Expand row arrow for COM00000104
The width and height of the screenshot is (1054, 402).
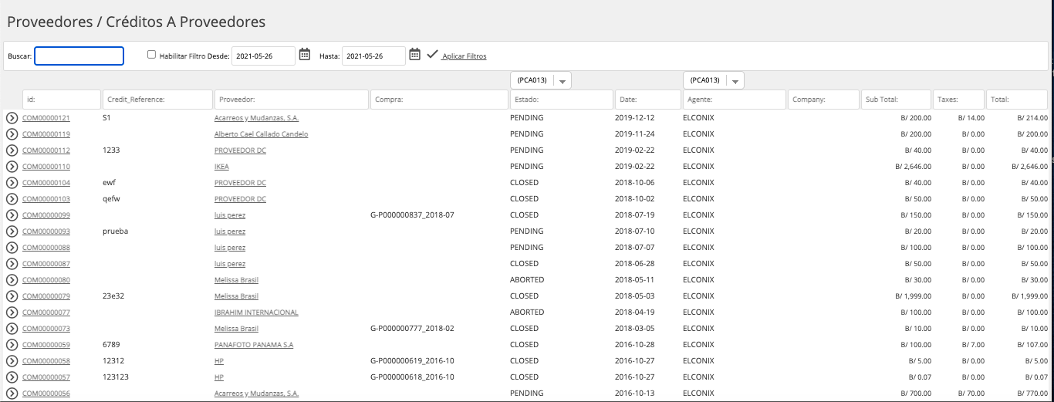(12, 183)
